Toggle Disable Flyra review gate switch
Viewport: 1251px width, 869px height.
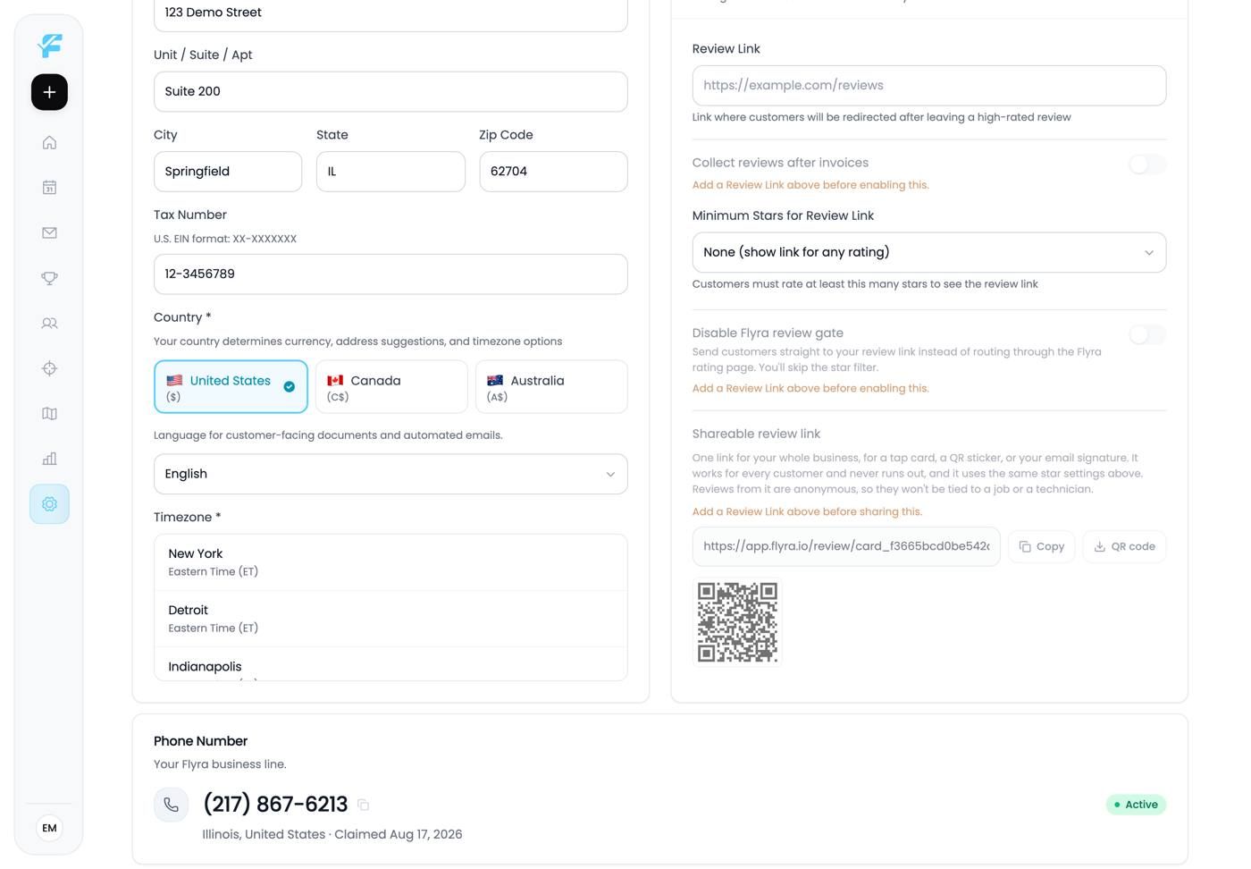pos(1147,334)
